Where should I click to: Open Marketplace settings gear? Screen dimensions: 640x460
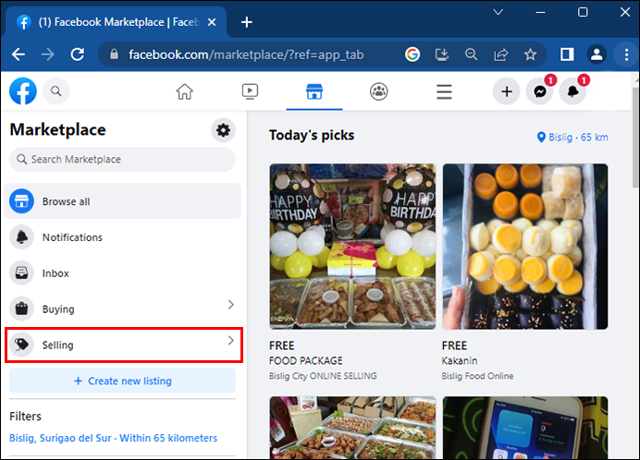(223, 130)
